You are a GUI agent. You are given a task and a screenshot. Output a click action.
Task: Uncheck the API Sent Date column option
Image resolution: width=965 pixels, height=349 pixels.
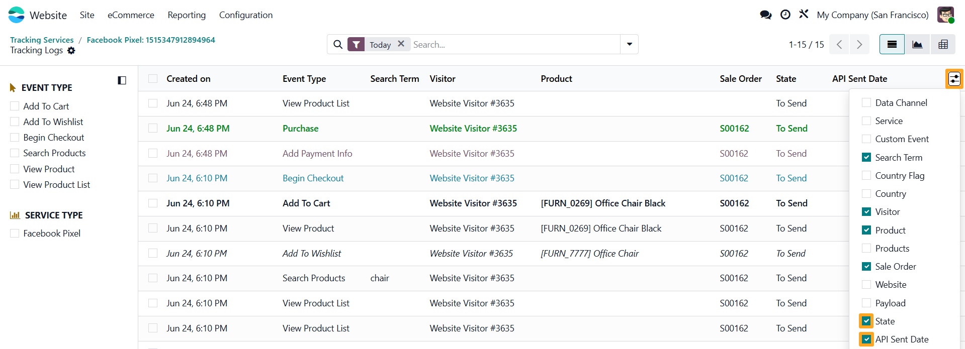pyautogui.click(x=866, y=339)
